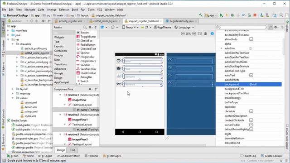Open the Analyze menu

pyautogui.click(x=52, y=10)
